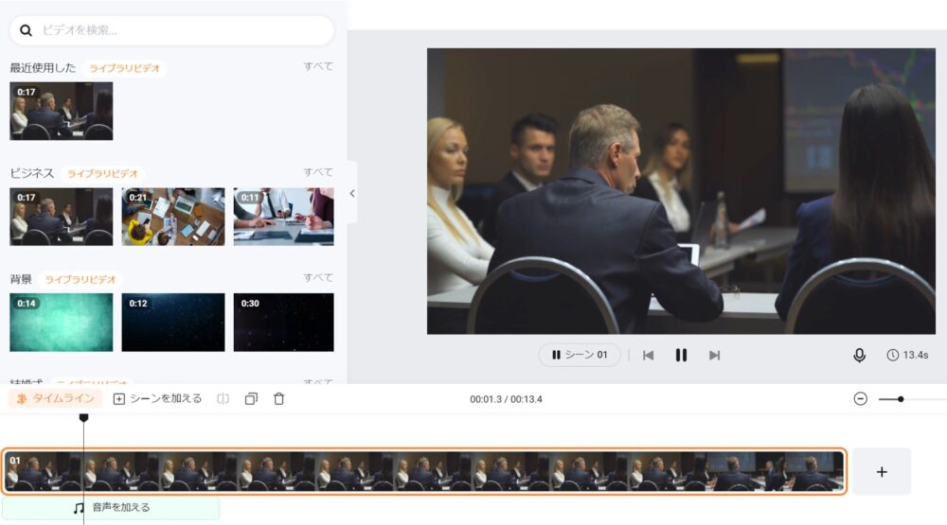This screenshot has height=525, width=947.
Task: Delete the scene with the trash icon
Action: pos(278,399)
